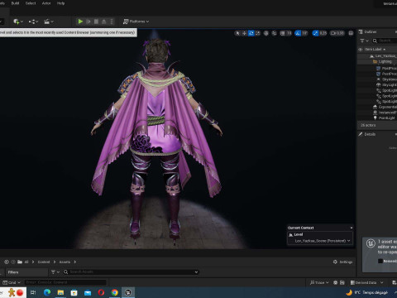397x298 pixels.
Task: Select the Scale gizmo tool
Action: pos(257,33)
